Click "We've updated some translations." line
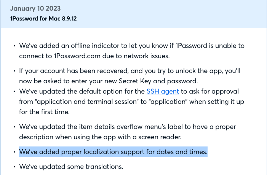The width and height of the screenshot is (267, 175). click(71, 167)
